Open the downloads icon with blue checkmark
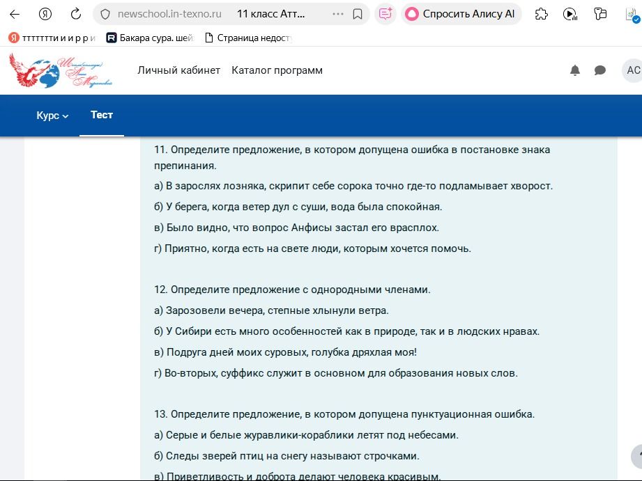This screenshot has width=642, height=481. [x=632, y=15]
